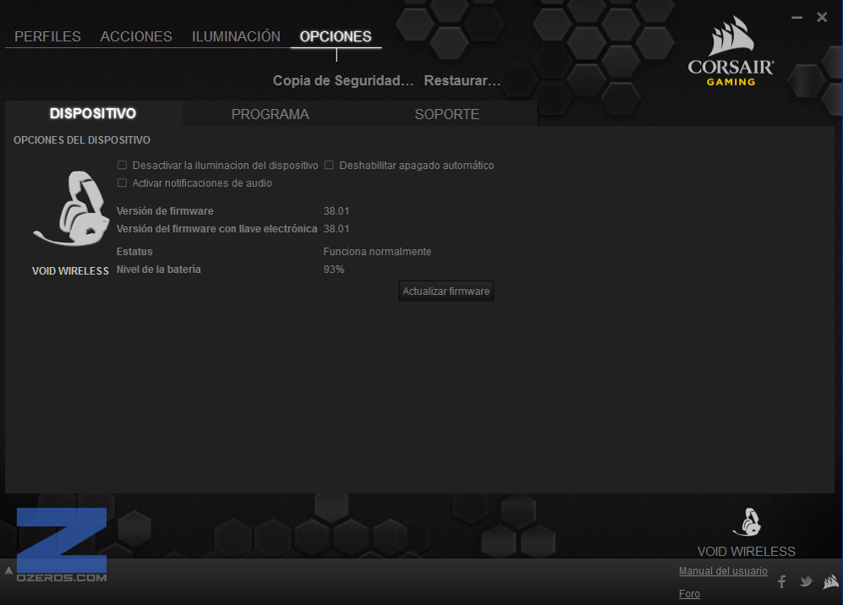Expand the bottom panel up-arrow
The width and height of the screenshot is (843, 605).
coord(8,570)
